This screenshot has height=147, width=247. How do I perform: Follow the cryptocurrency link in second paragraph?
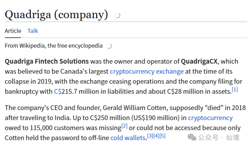coord(210,118)
